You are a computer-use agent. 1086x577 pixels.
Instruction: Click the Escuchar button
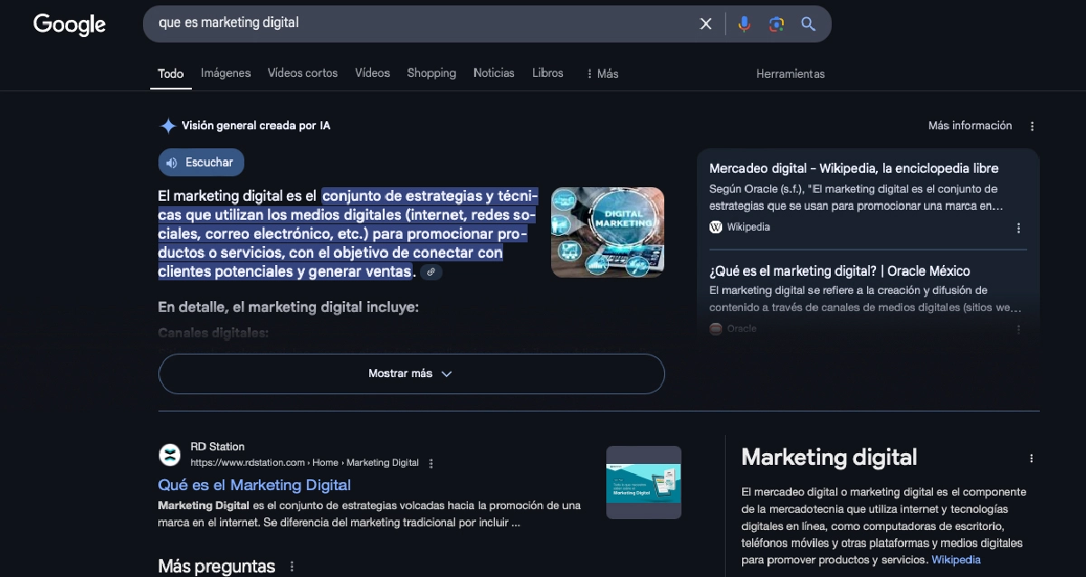click(x=201, y=162)
